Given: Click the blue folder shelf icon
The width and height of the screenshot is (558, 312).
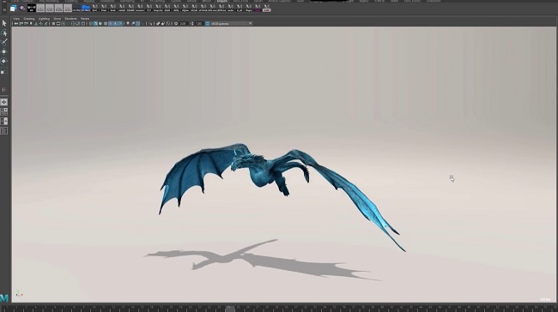Looking at the screenshot, I should point(86,9).
